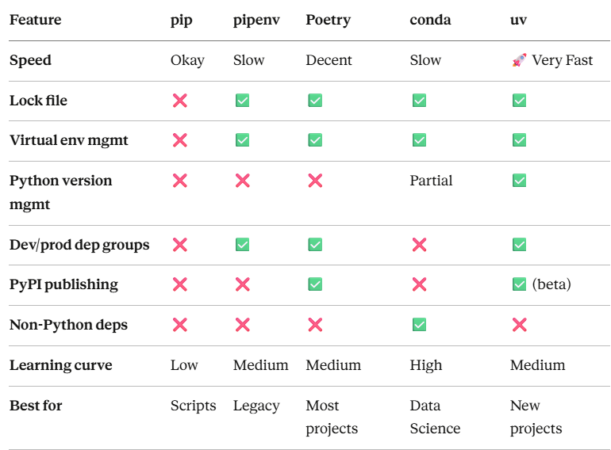The width and height of the screenshot is (611, 450).
Task: Click the green check for pipenv Virtual env mgmt
Action: pyautogui.click(x=242, y=140)
